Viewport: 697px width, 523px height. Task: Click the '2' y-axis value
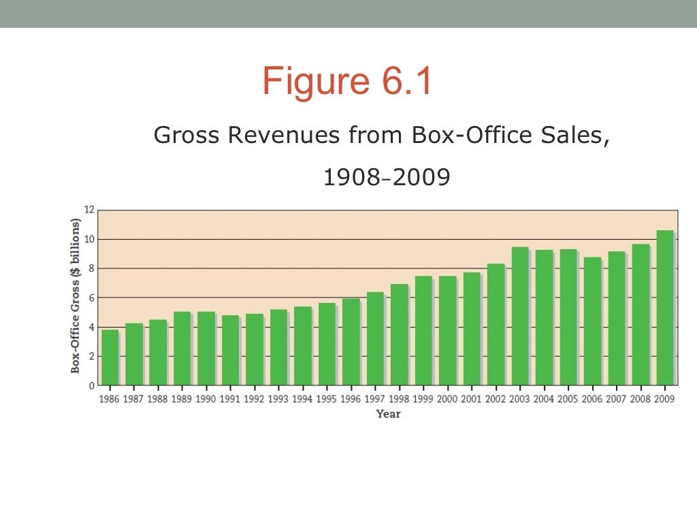92,356
